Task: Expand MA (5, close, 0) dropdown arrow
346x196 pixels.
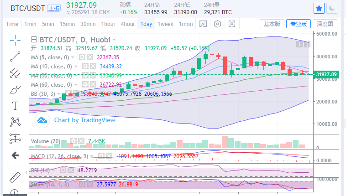Action: pyautogui.click(x=73, y=58)
